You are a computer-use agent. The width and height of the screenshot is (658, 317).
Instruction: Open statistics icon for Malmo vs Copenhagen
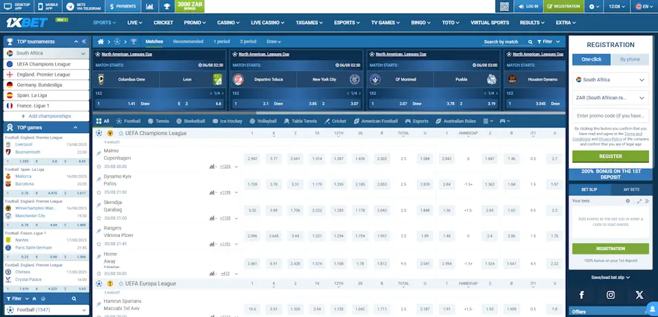212,167
